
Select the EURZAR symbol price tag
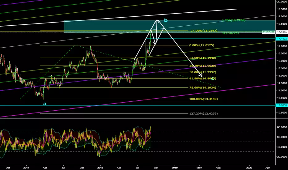click(x=268, y=32)
